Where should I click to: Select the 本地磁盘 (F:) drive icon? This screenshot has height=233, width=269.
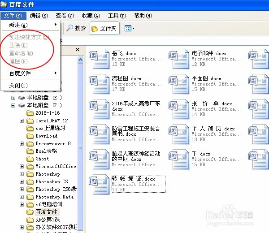[22, 105]
